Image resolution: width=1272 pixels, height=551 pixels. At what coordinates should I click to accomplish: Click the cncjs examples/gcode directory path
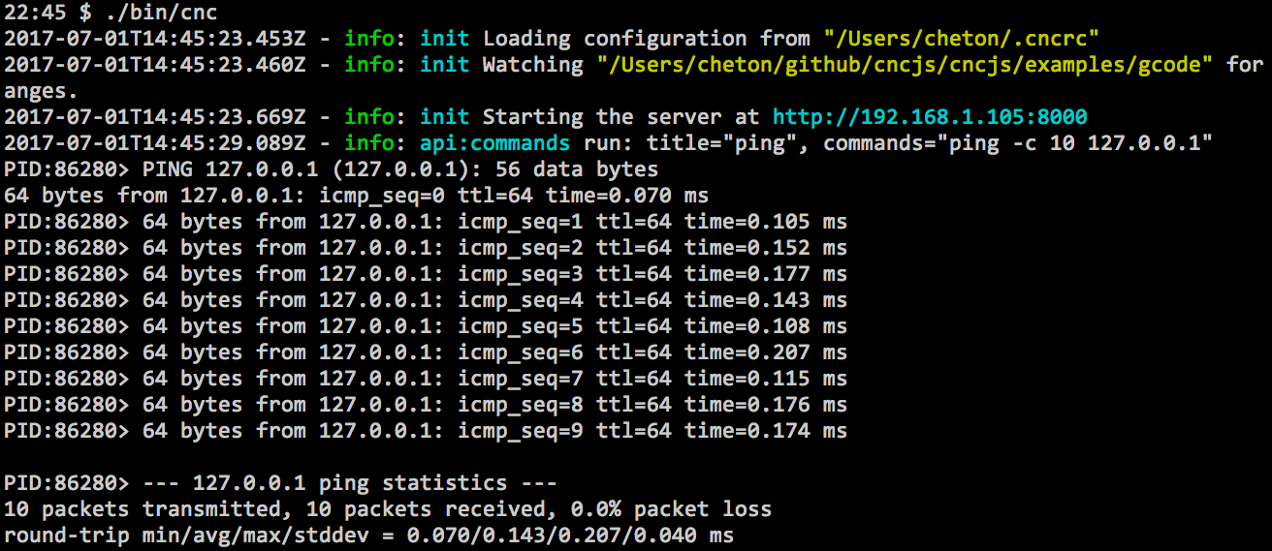pos(905,65)
